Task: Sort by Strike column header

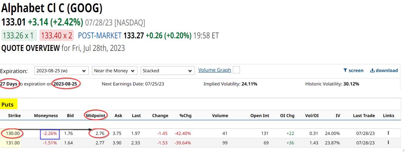Action: 14,115
